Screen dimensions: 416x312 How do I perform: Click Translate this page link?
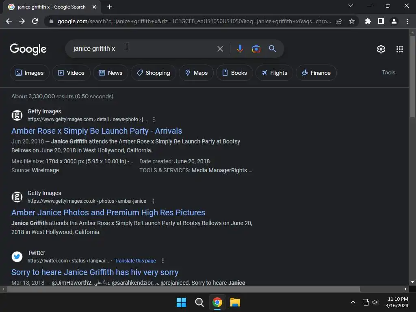point(135,261)
